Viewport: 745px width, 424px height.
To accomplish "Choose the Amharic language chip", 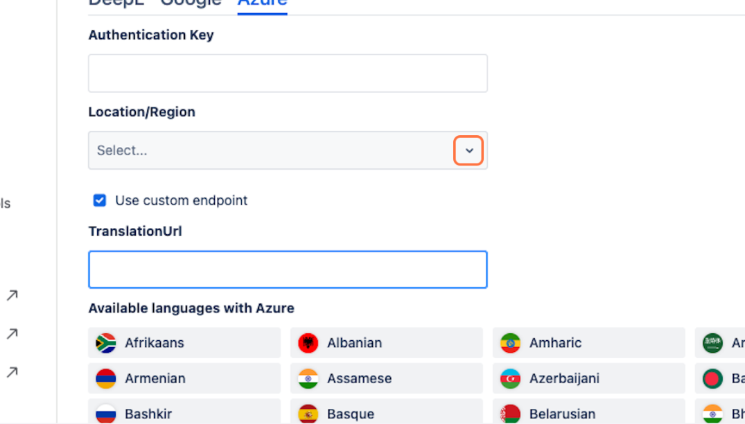I will (589, 343).
